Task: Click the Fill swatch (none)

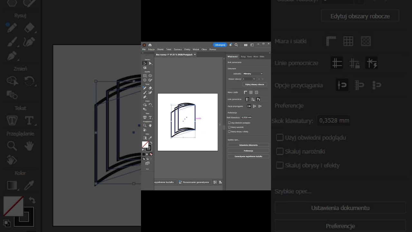Action: coord(145,144)
